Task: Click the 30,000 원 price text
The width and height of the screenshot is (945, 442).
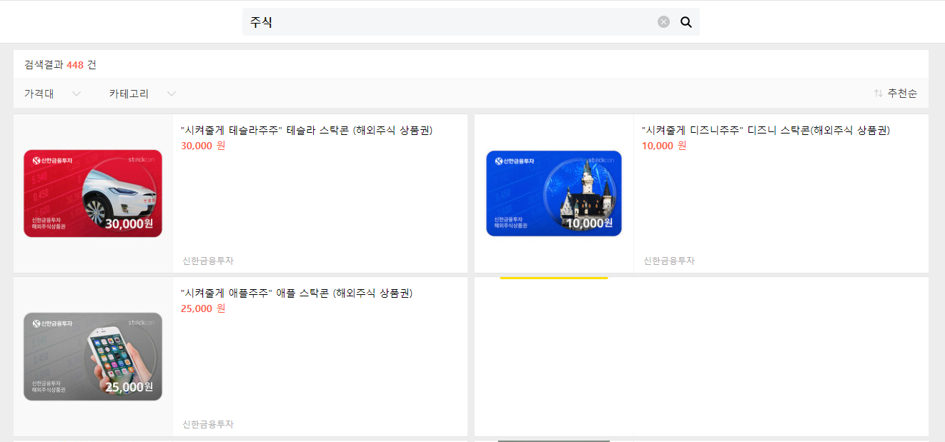Action: 203,146
